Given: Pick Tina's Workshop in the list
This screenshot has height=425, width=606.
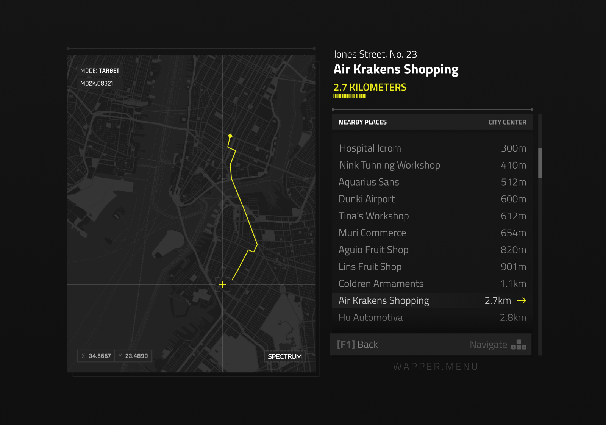Looking at the screenshot, I should (433, 216).
